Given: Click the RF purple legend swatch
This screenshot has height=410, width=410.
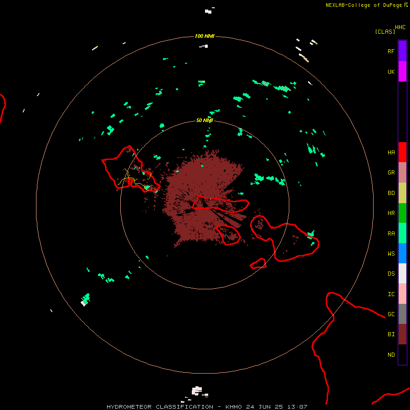Looking at the screenshot, I should pyautogui.click(x=402, y=51).
